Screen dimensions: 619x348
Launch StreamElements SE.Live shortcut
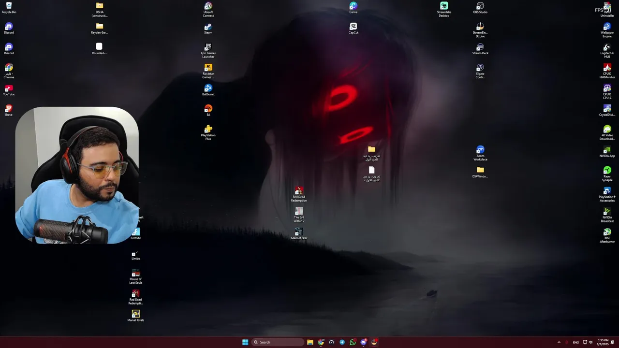480,29
